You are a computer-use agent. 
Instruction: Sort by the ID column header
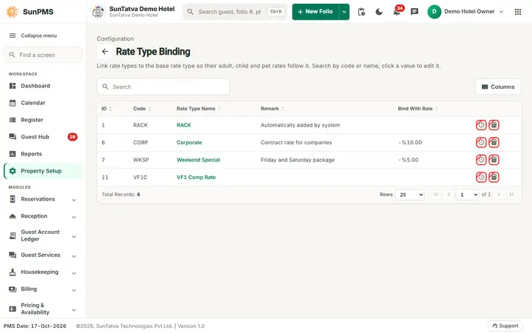tap(106, 109)
